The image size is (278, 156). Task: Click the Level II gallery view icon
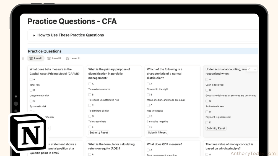(x=49, y=58)
